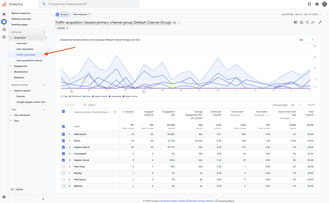Uncheck the Organic Search row checkbox
Screen dimensions: 329x203
pos(63,147)
